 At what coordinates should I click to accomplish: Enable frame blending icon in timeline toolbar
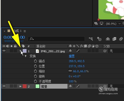tap(114, 39)
